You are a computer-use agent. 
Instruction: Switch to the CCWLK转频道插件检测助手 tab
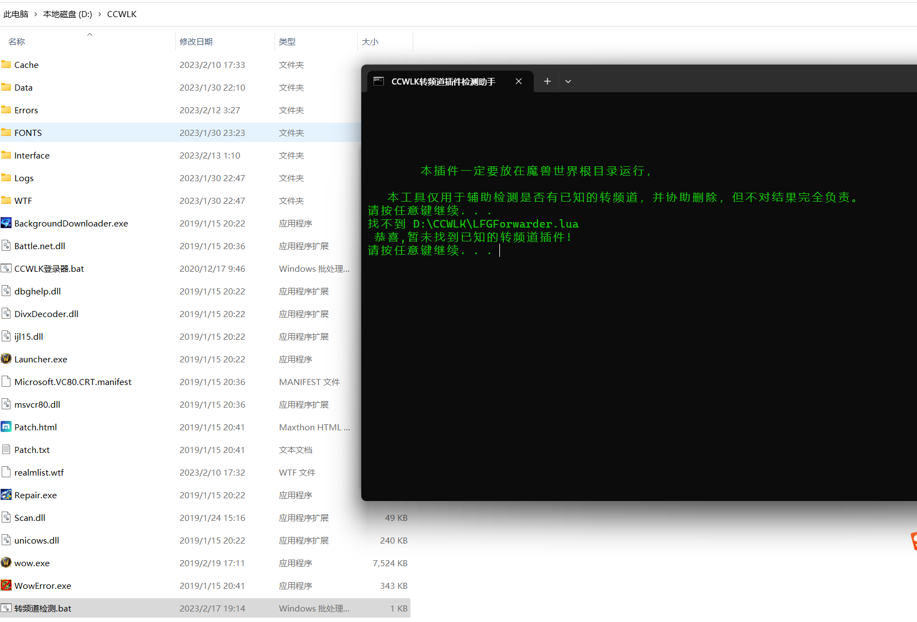[443, 82]
